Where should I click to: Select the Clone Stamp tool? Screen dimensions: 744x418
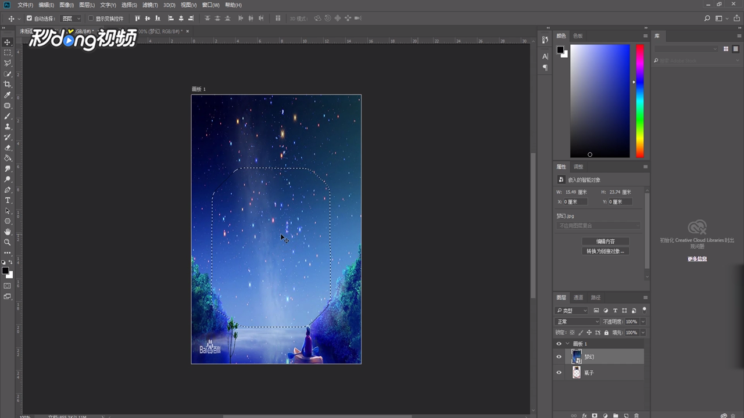click(x=8, y=127)
